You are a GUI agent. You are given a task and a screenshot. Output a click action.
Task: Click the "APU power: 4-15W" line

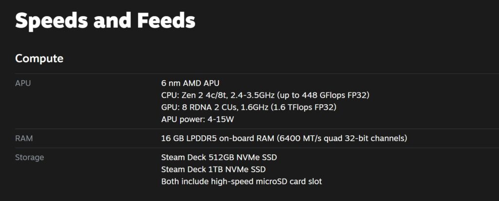(x=194, y=119)
